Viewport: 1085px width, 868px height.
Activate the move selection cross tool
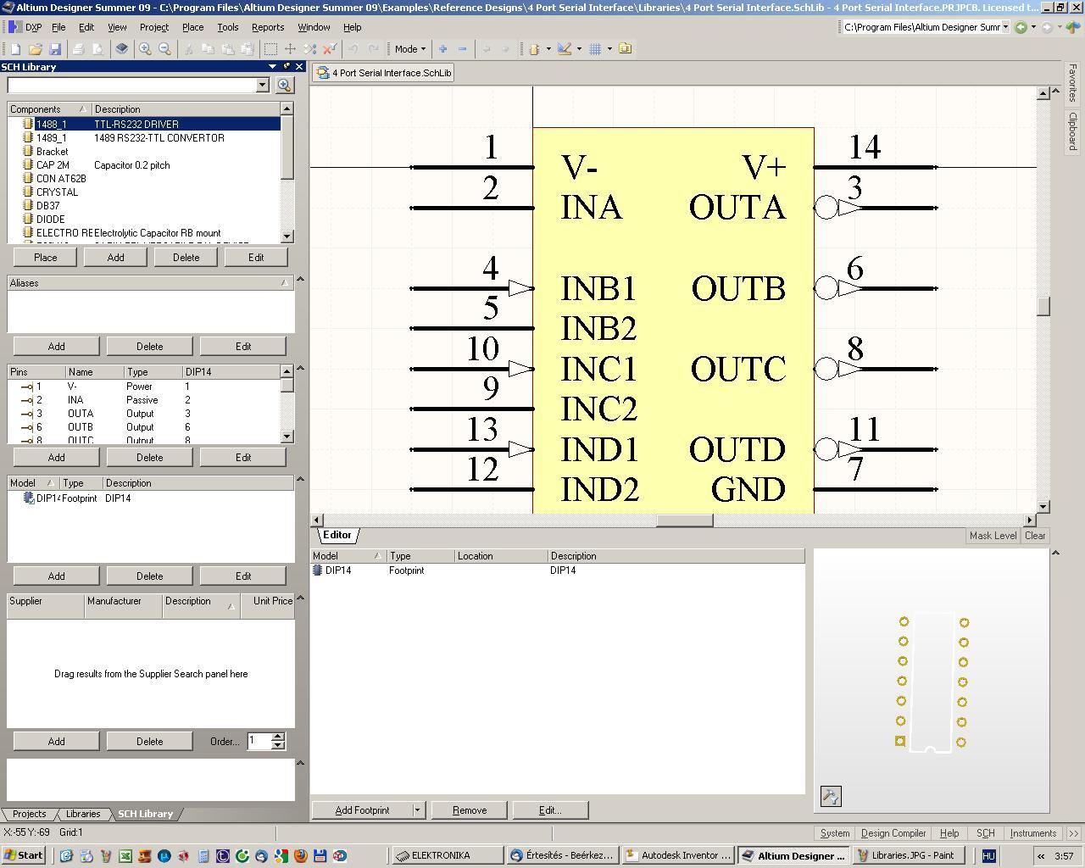[x=291, y=49]
